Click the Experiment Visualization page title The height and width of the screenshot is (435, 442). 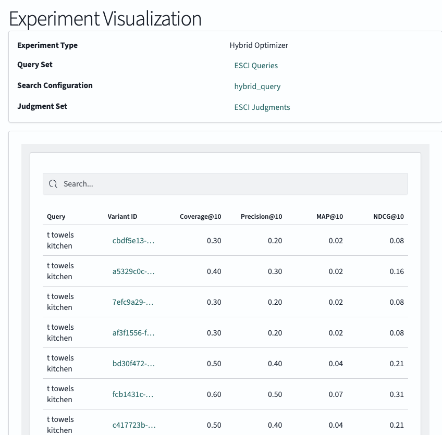coord(105,19)
